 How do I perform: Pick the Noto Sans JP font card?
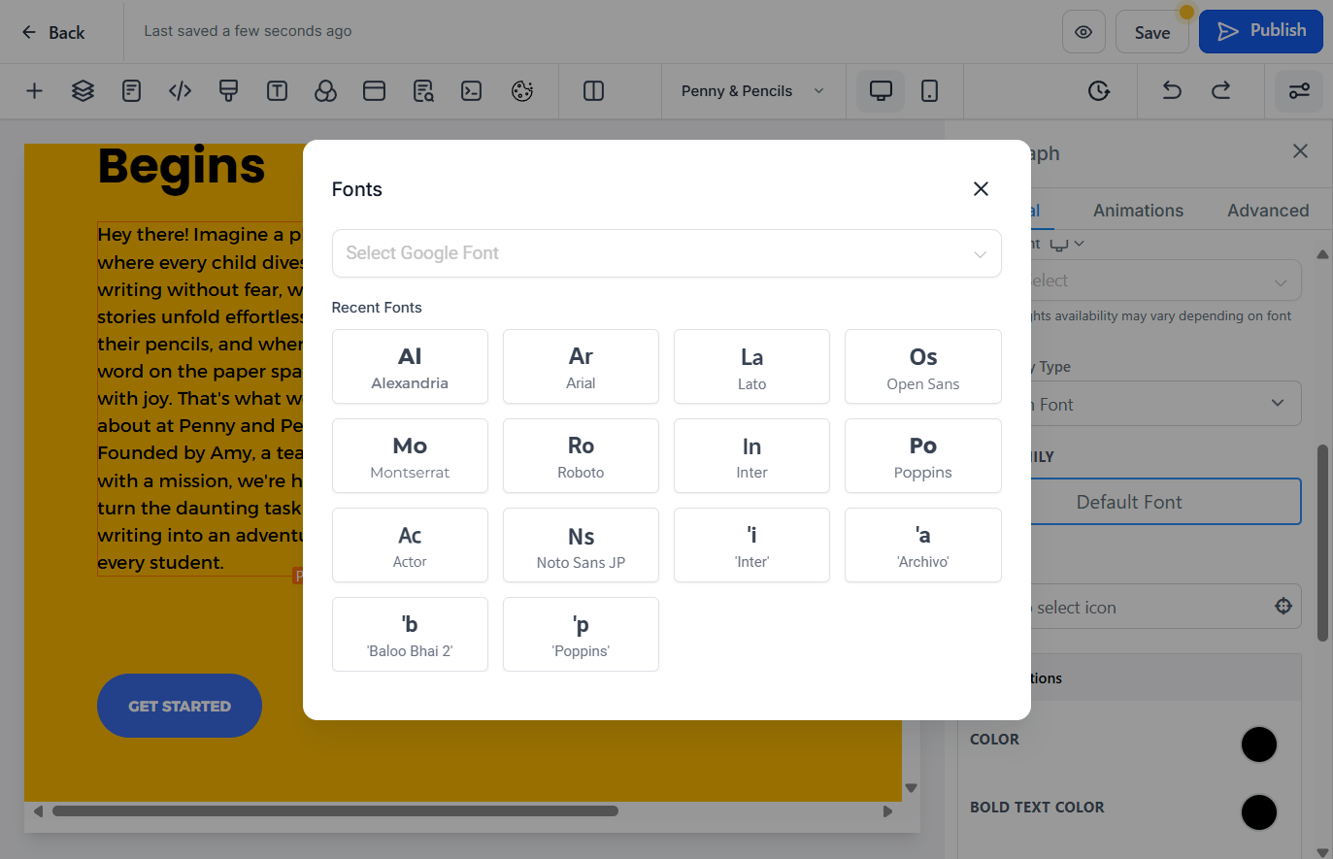(x=581, y=545)
